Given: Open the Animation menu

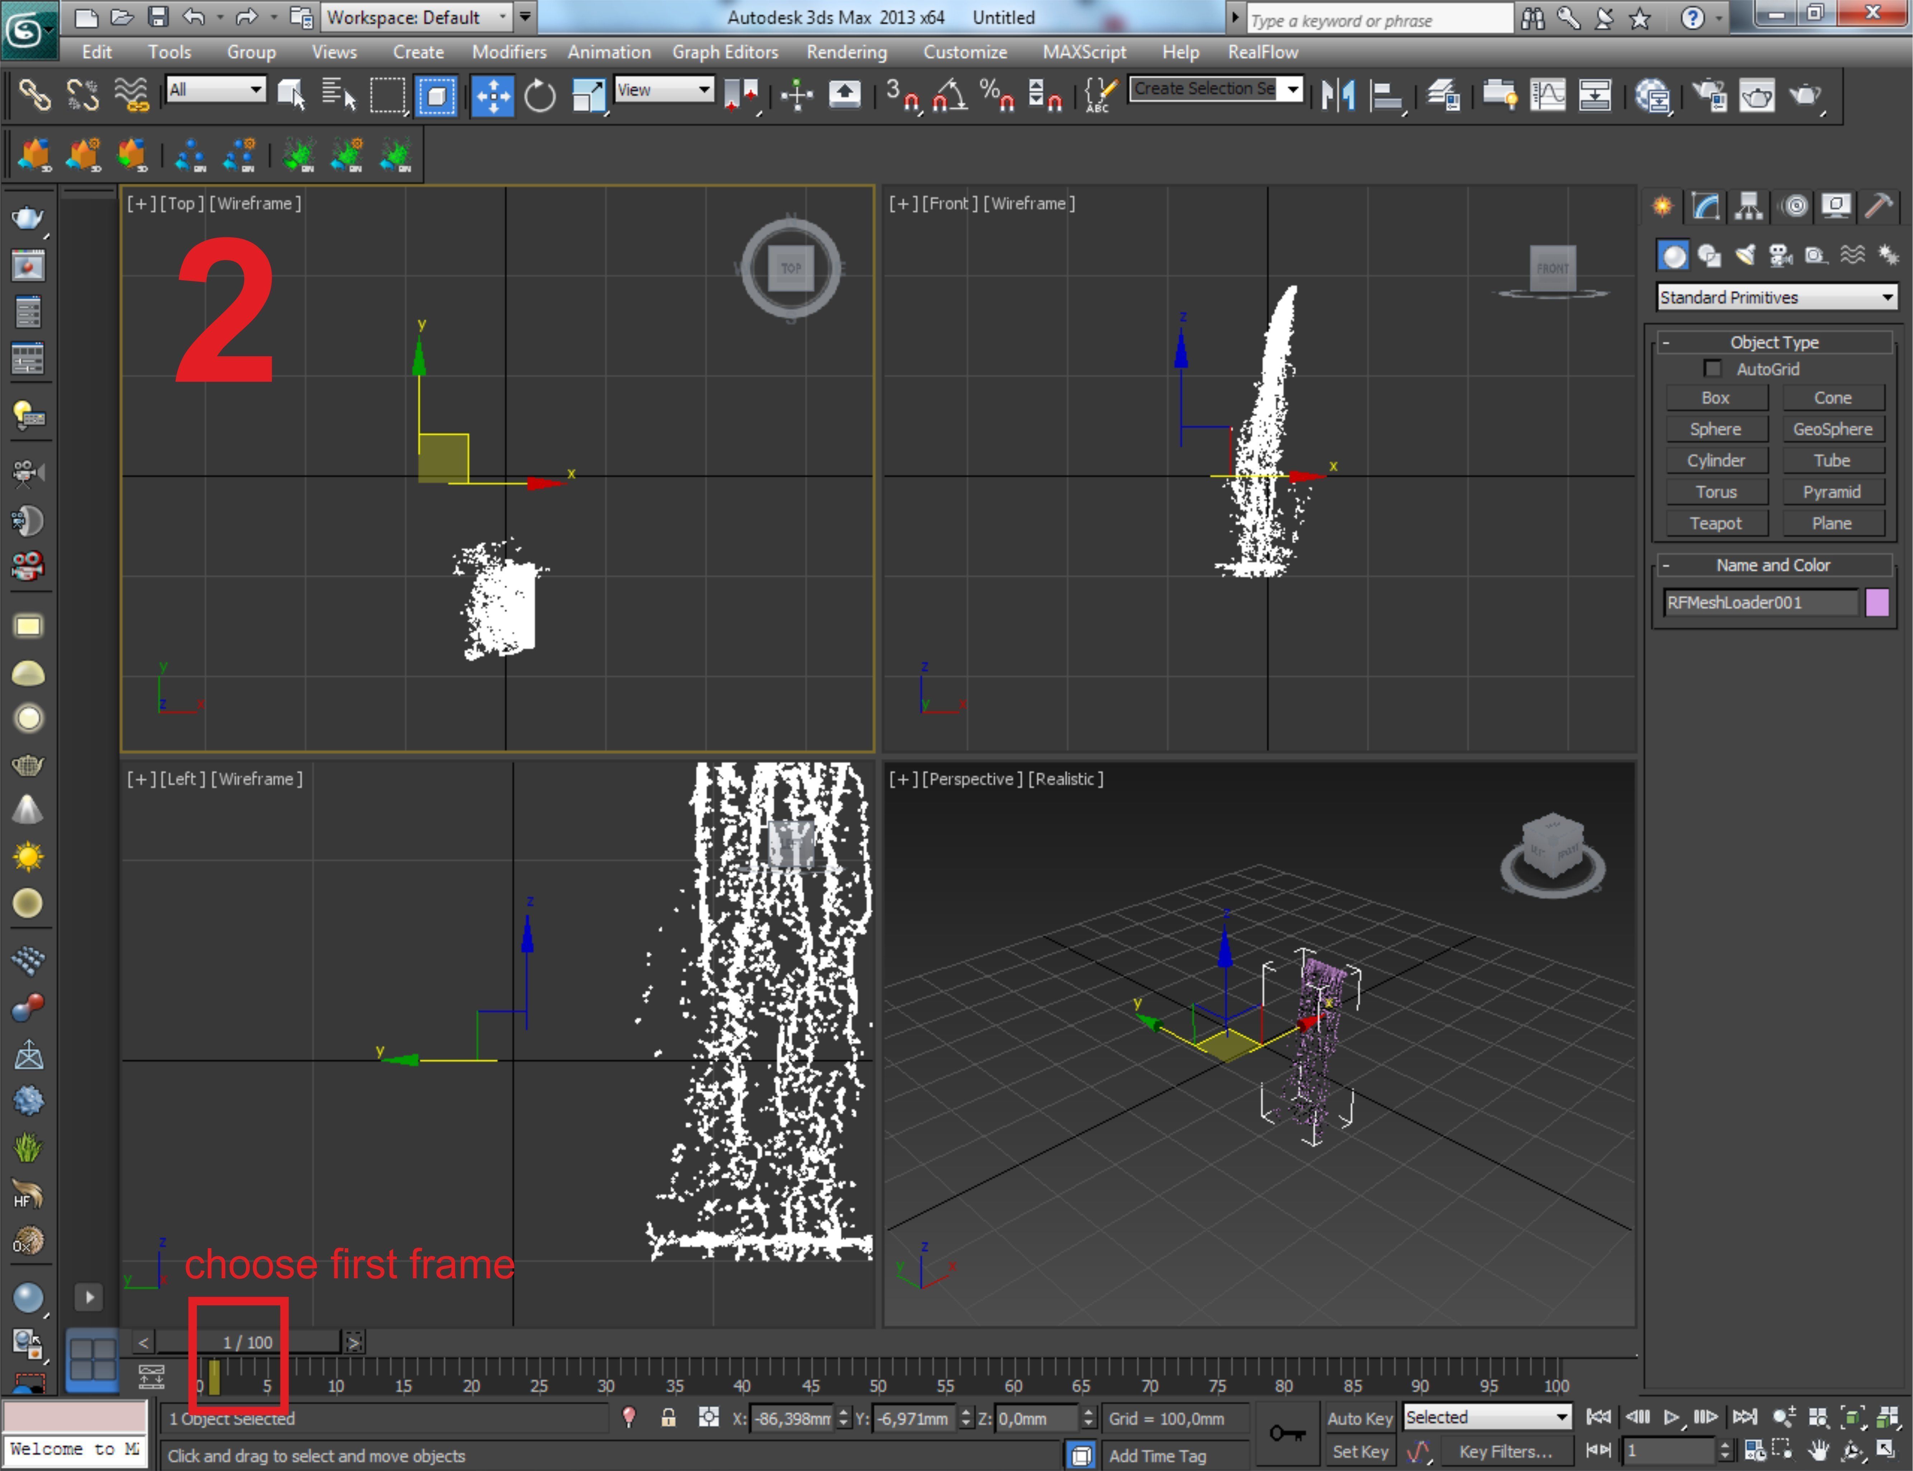Looking at the screenshot, I should tap(609, 52).
